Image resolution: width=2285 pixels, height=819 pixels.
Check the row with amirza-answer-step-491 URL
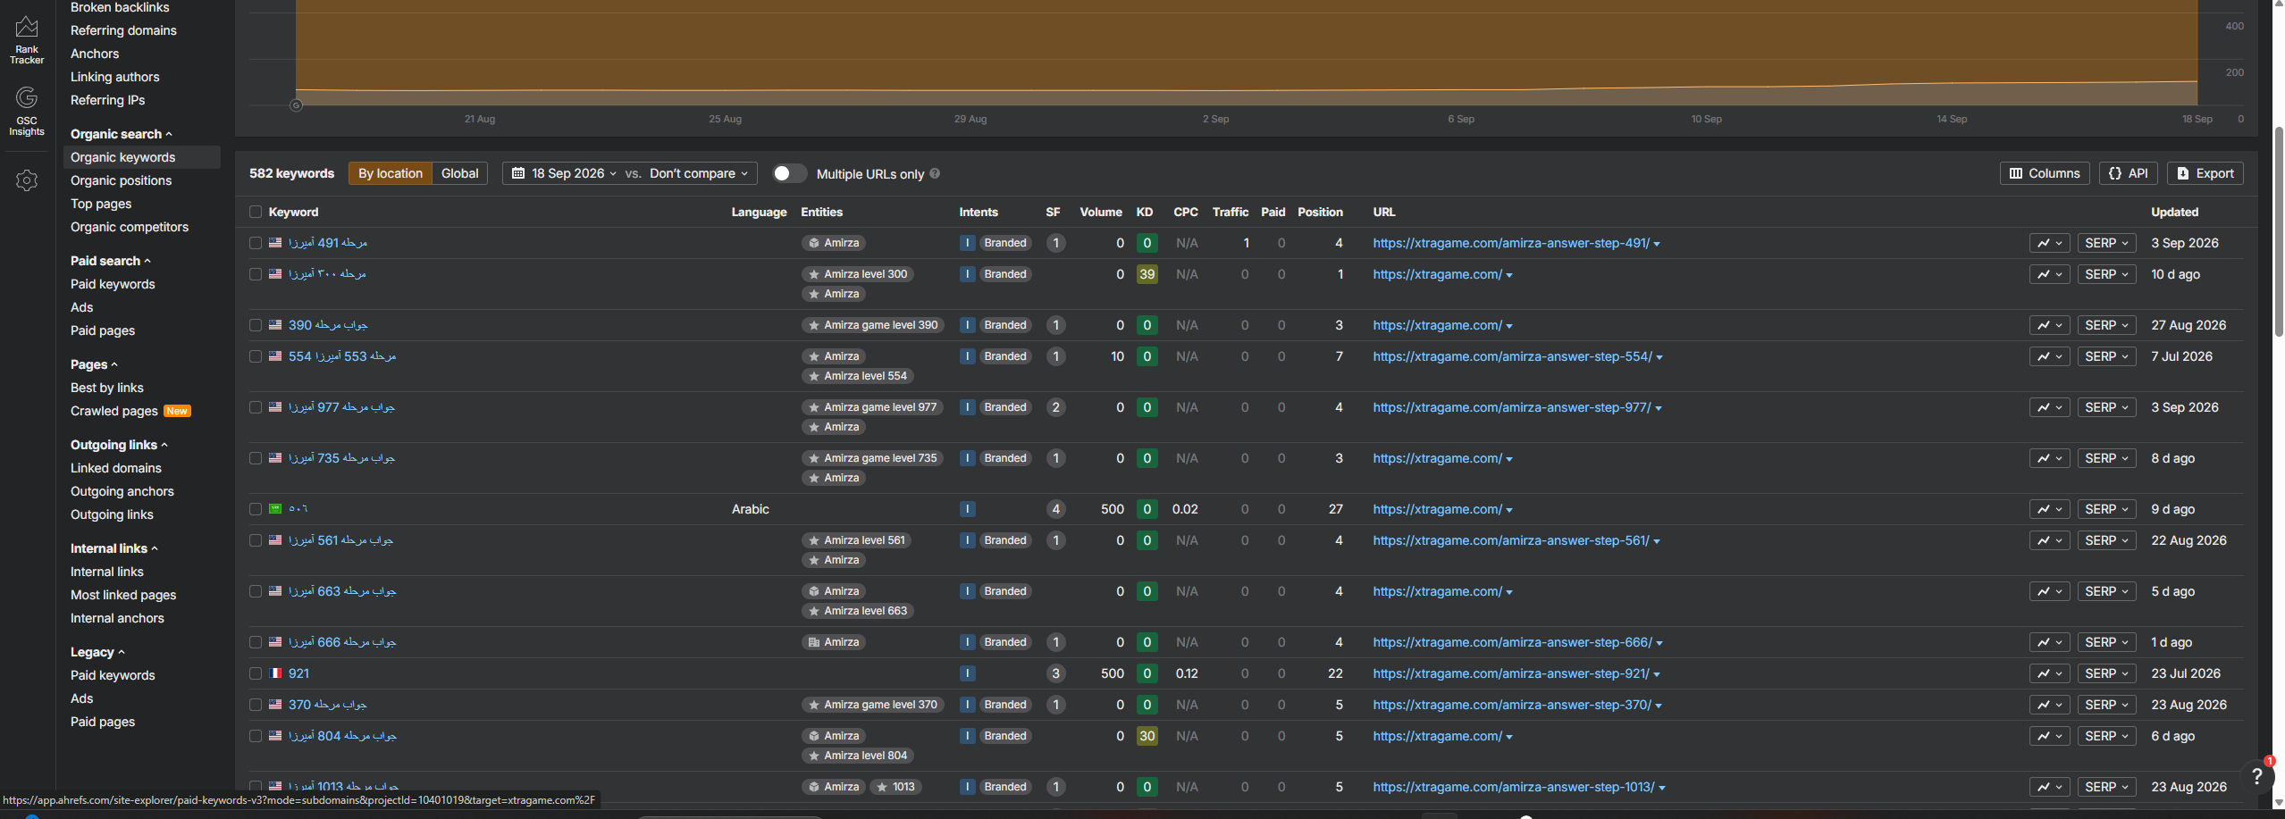coord(256,243)
